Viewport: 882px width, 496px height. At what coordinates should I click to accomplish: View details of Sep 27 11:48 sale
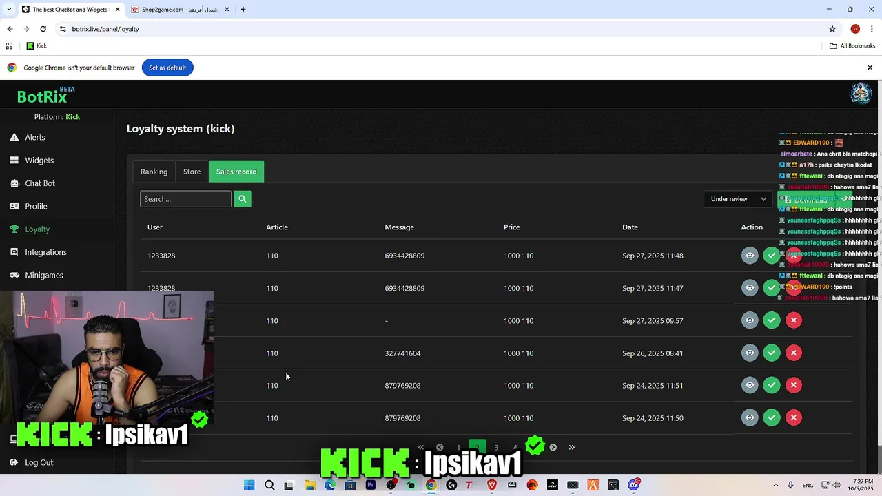[750, 256]
